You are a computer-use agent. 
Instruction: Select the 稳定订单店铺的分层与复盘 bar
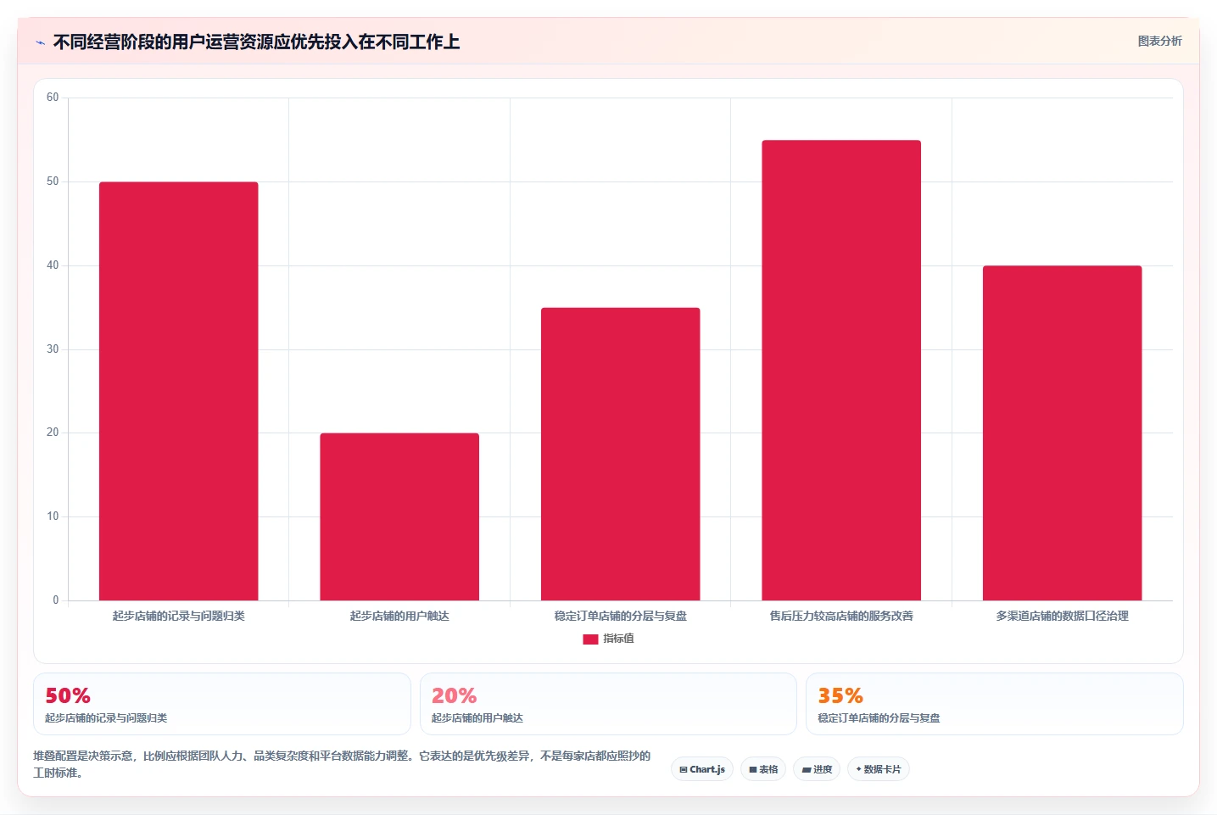point(620,454)
